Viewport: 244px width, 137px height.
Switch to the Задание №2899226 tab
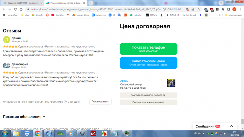pyautogui.click(x=22, y=3)
